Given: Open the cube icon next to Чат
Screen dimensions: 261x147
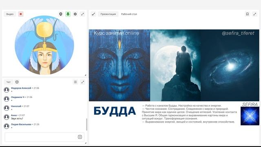Looking at the screenshot, I should coord(17,82).
